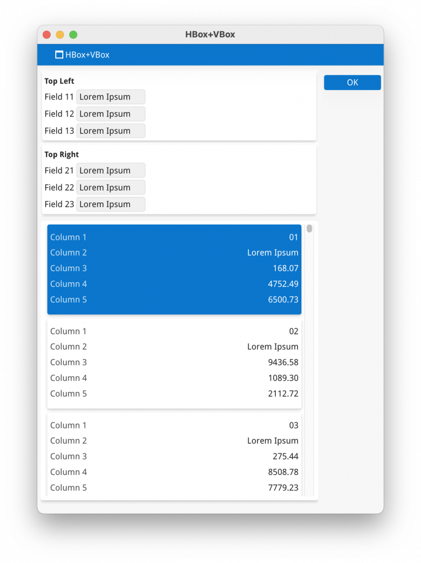Minimize the window with the yellow button

[60, 35]
